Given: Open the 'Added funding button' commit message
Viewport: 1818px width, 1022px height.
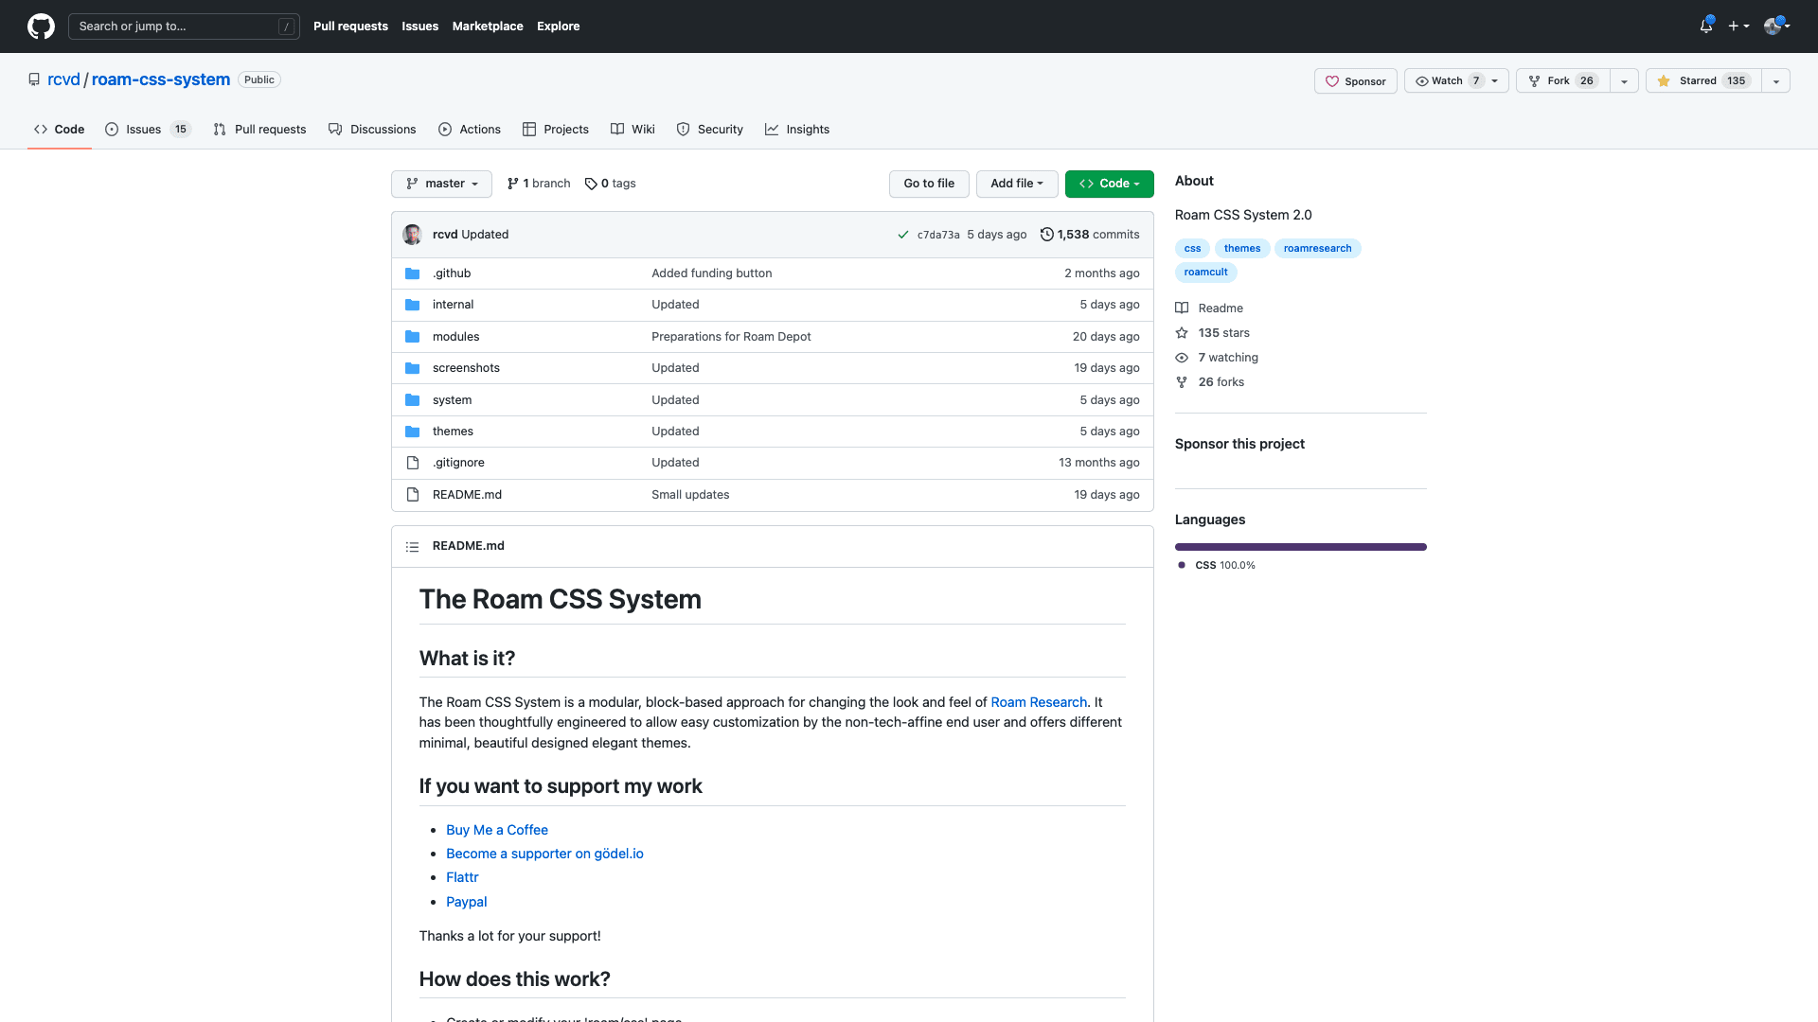Looking at the screenshot, I should coord(711,273).
